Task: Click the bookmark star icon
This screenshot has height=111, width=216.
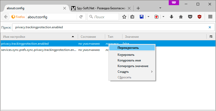Action: click(124, 17)
